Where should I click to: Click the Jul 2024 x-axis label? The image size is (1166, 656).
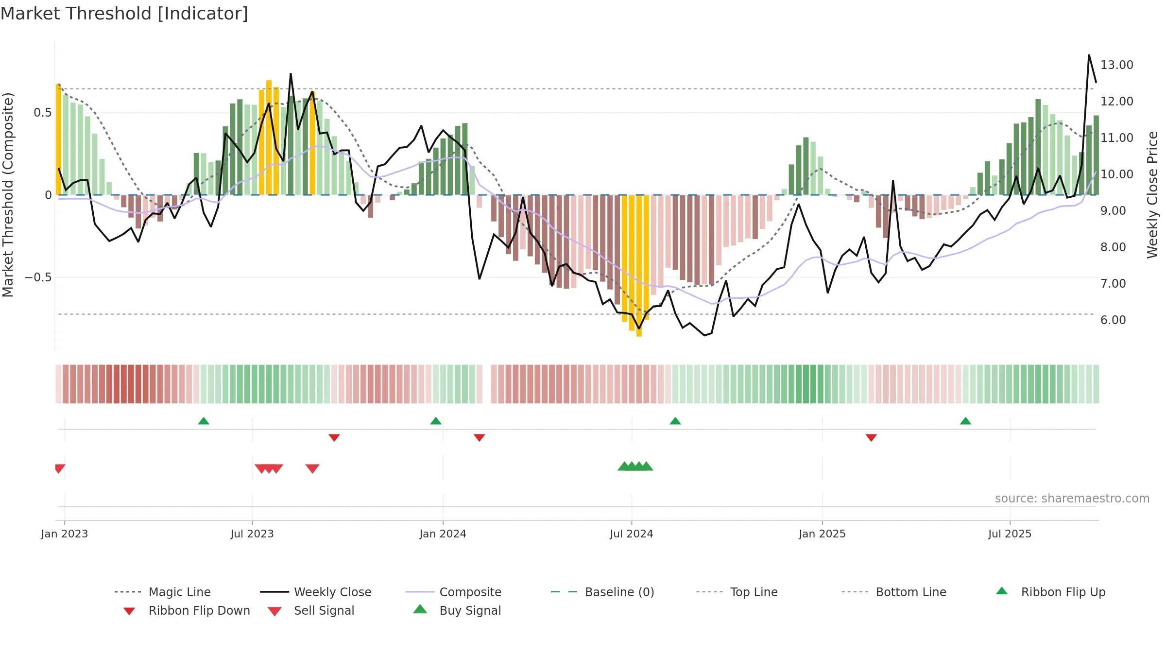pos(632,534)
